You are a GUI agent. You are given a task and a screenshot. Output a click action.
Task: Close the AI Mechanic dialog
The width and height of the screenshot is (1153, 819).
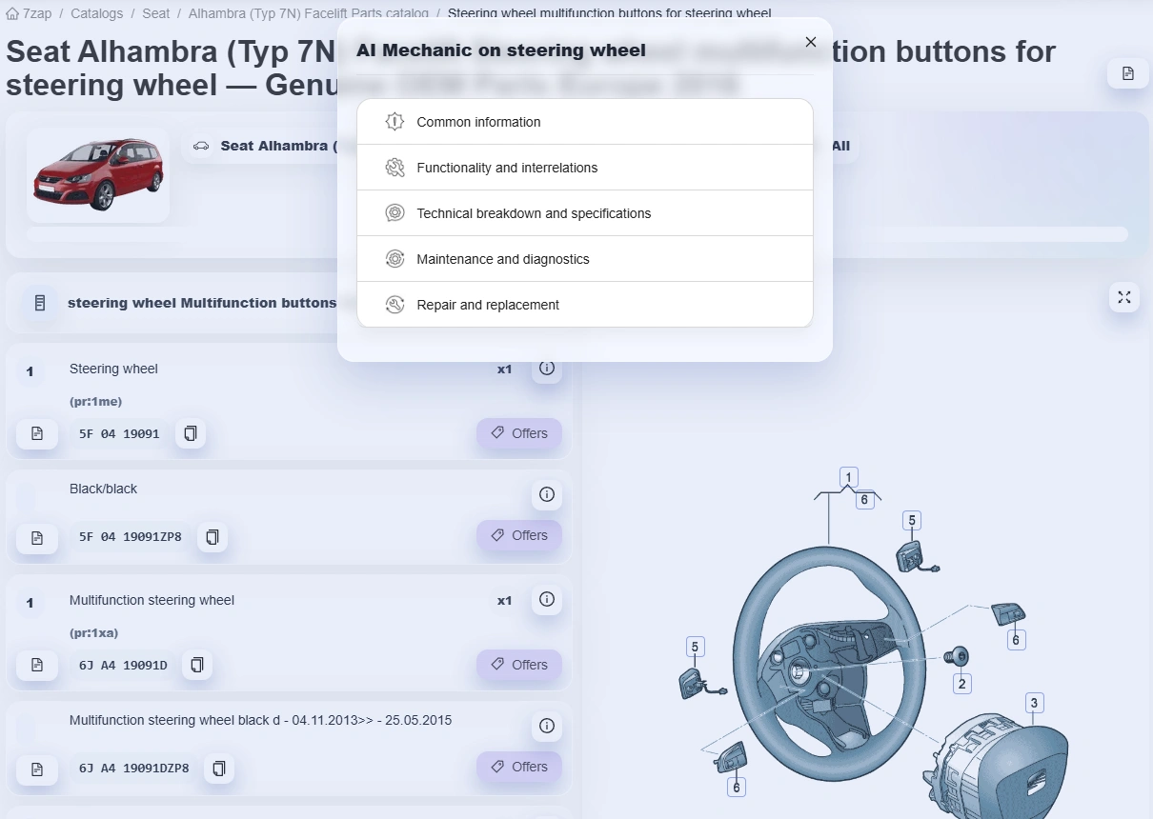point(811,42)
